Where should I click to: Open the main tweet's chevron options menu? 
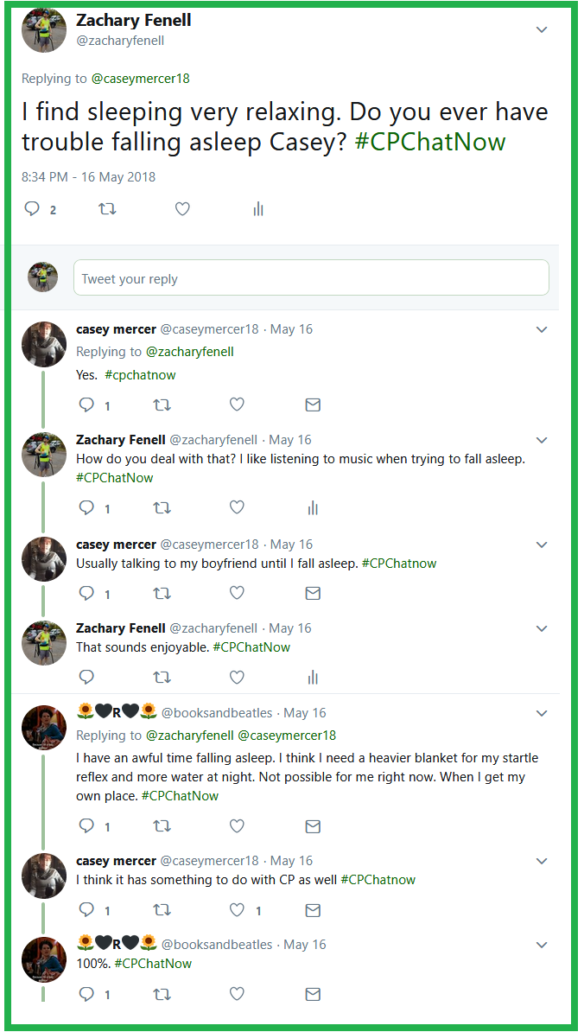[542, 30]
